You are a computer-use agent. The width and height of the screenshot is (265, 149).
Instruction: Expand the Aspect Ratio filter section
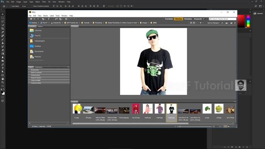(x=49, y=78)
